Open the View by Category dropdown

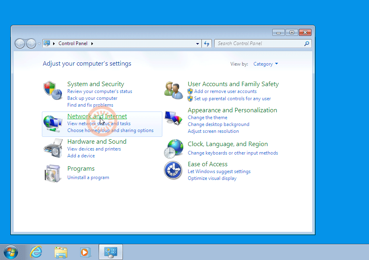[265, 64]
